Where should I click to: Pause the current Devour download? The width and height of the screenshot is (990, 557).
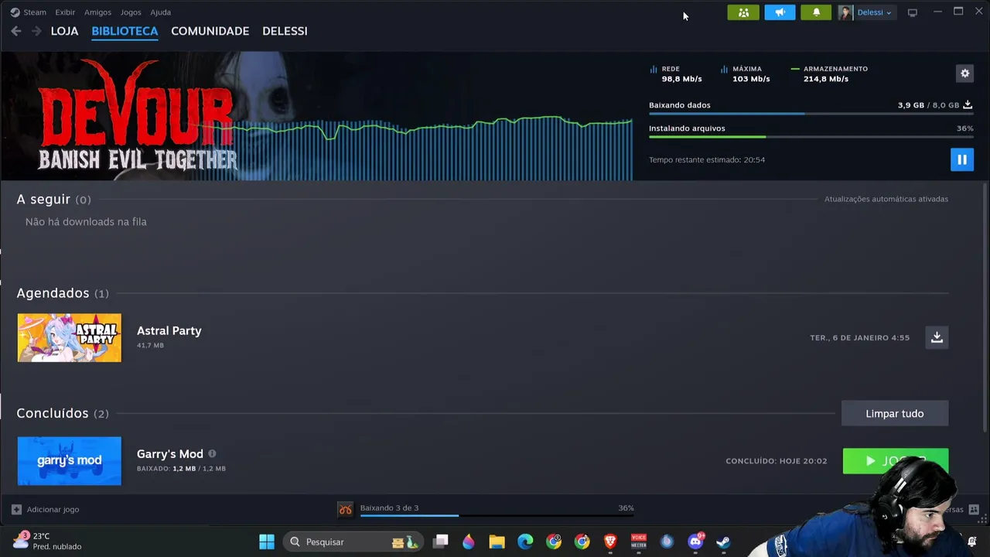coord(962,159)
